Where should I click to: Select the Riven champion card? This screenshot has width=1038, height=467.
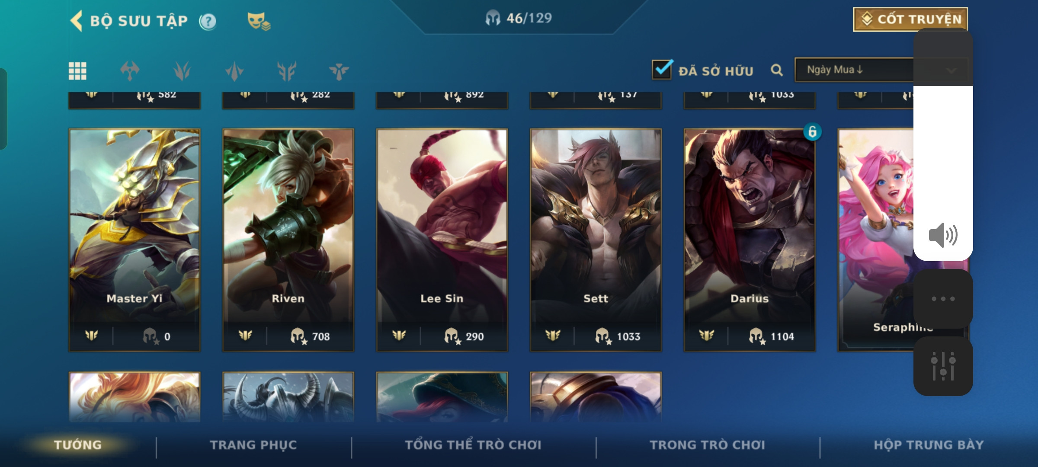click(288, 240)
